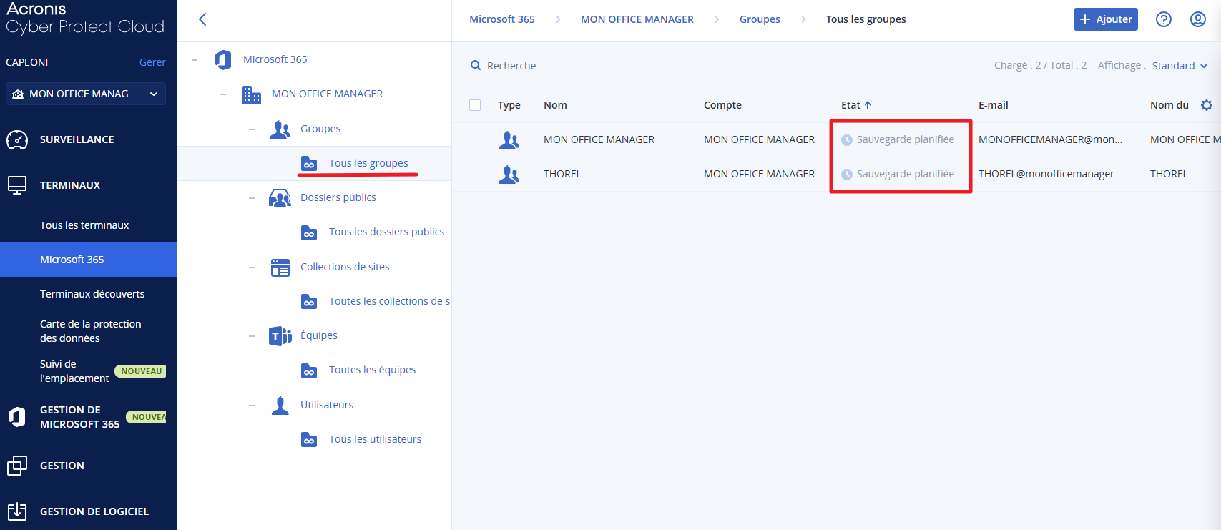Click Sauvegarde planifiée in MON OFFICE MANAGER row
This screenshot has height=530, width=1221.
click(x=906, y=139)
